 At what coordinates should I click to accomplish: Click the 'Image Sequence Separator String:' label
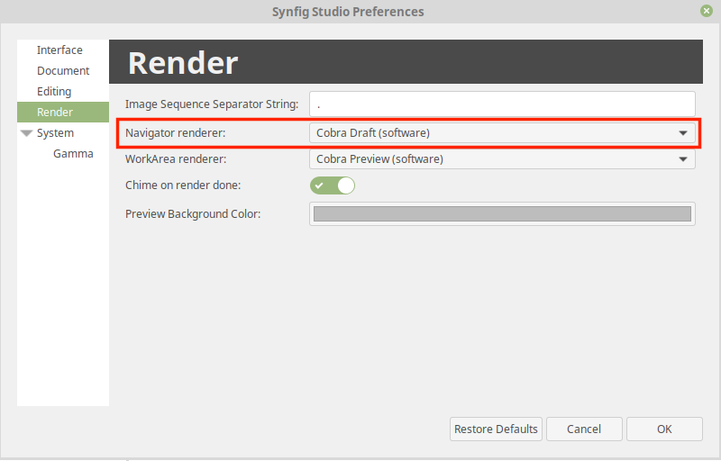[212, 104]
